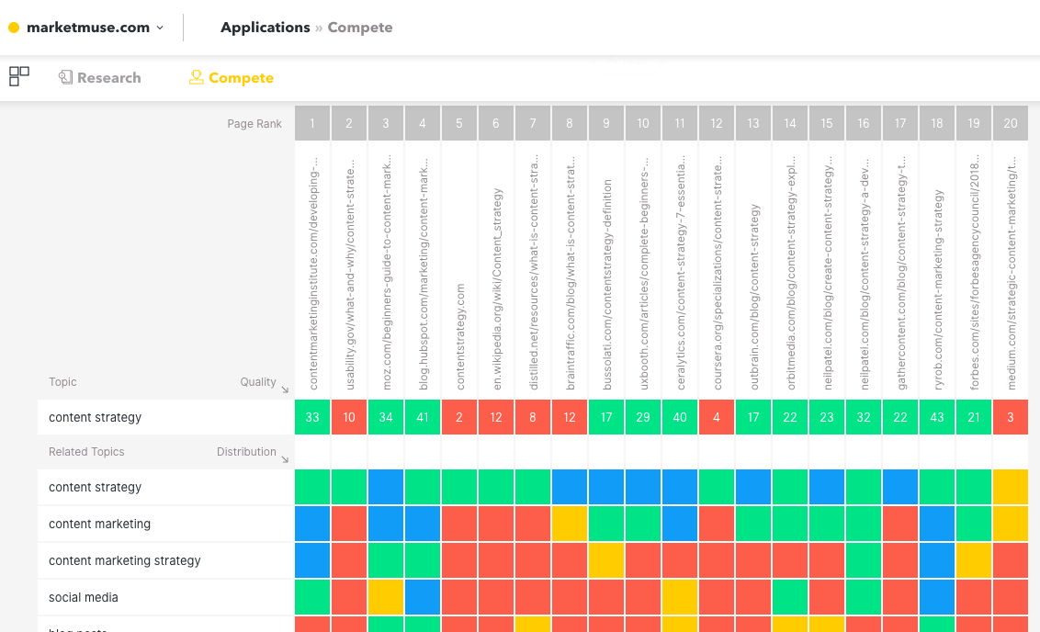This screenshot has width=1040, height=632.
Task: Open the ryrob.com content-marketing-strategy URL
Action: point(938,289)
